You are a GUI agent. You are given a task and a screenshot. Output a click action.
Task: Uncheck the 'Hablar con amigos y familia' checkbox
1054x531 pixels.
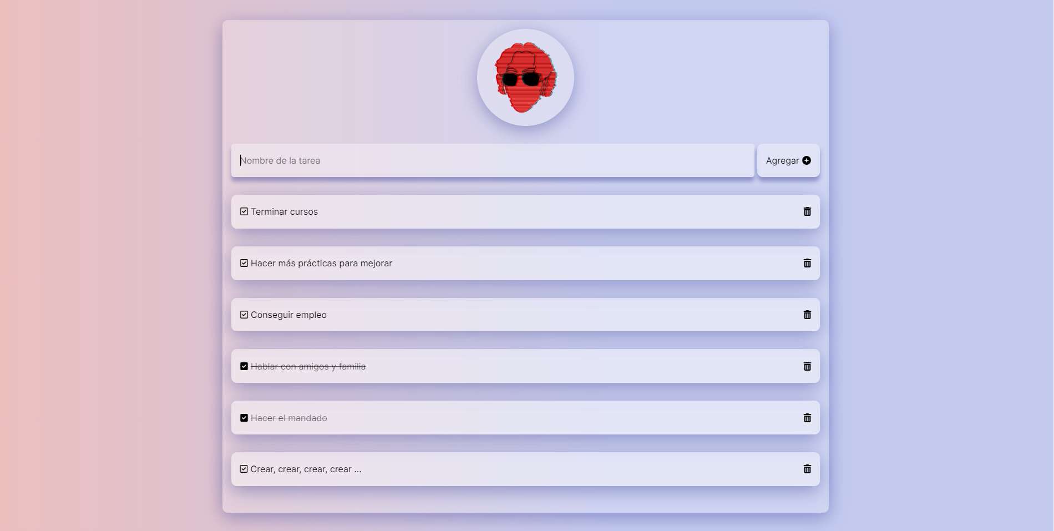pyautogui.click(x=244, y=366)
